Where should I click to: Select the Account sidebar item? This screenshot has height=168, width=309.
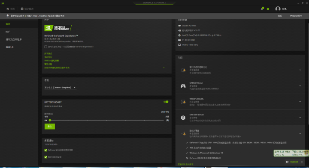pyautogui.click(x=8, y=32)
